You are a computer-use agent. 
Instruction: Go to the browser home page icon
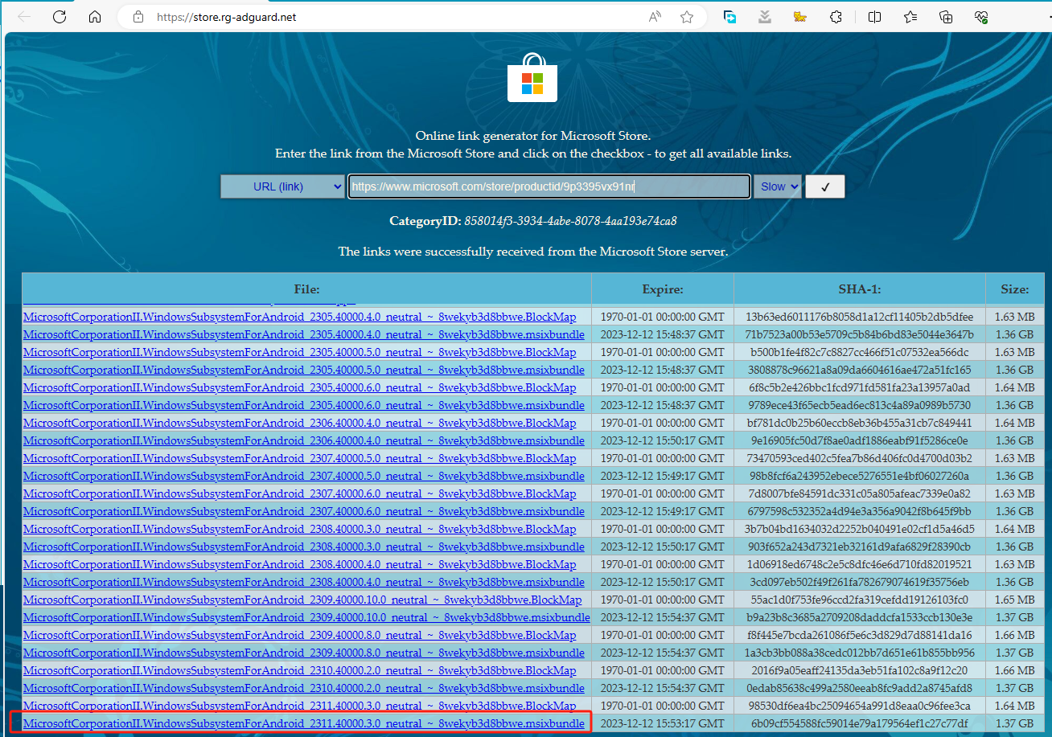pos(95,17)
